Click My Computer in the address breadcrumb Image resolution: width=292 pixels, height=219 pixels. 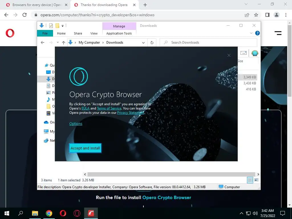(x=89, y=42)
